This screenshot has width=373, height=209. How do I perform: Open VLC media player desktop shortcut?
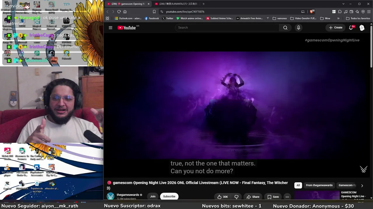(x=7, y=170)
